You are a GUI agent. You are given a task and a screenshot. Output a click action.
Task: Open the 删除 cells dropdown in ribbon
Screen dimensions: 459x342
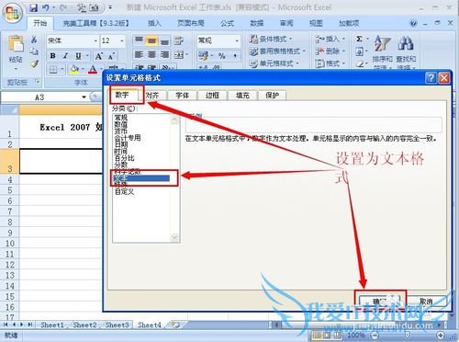coord(330,51)
